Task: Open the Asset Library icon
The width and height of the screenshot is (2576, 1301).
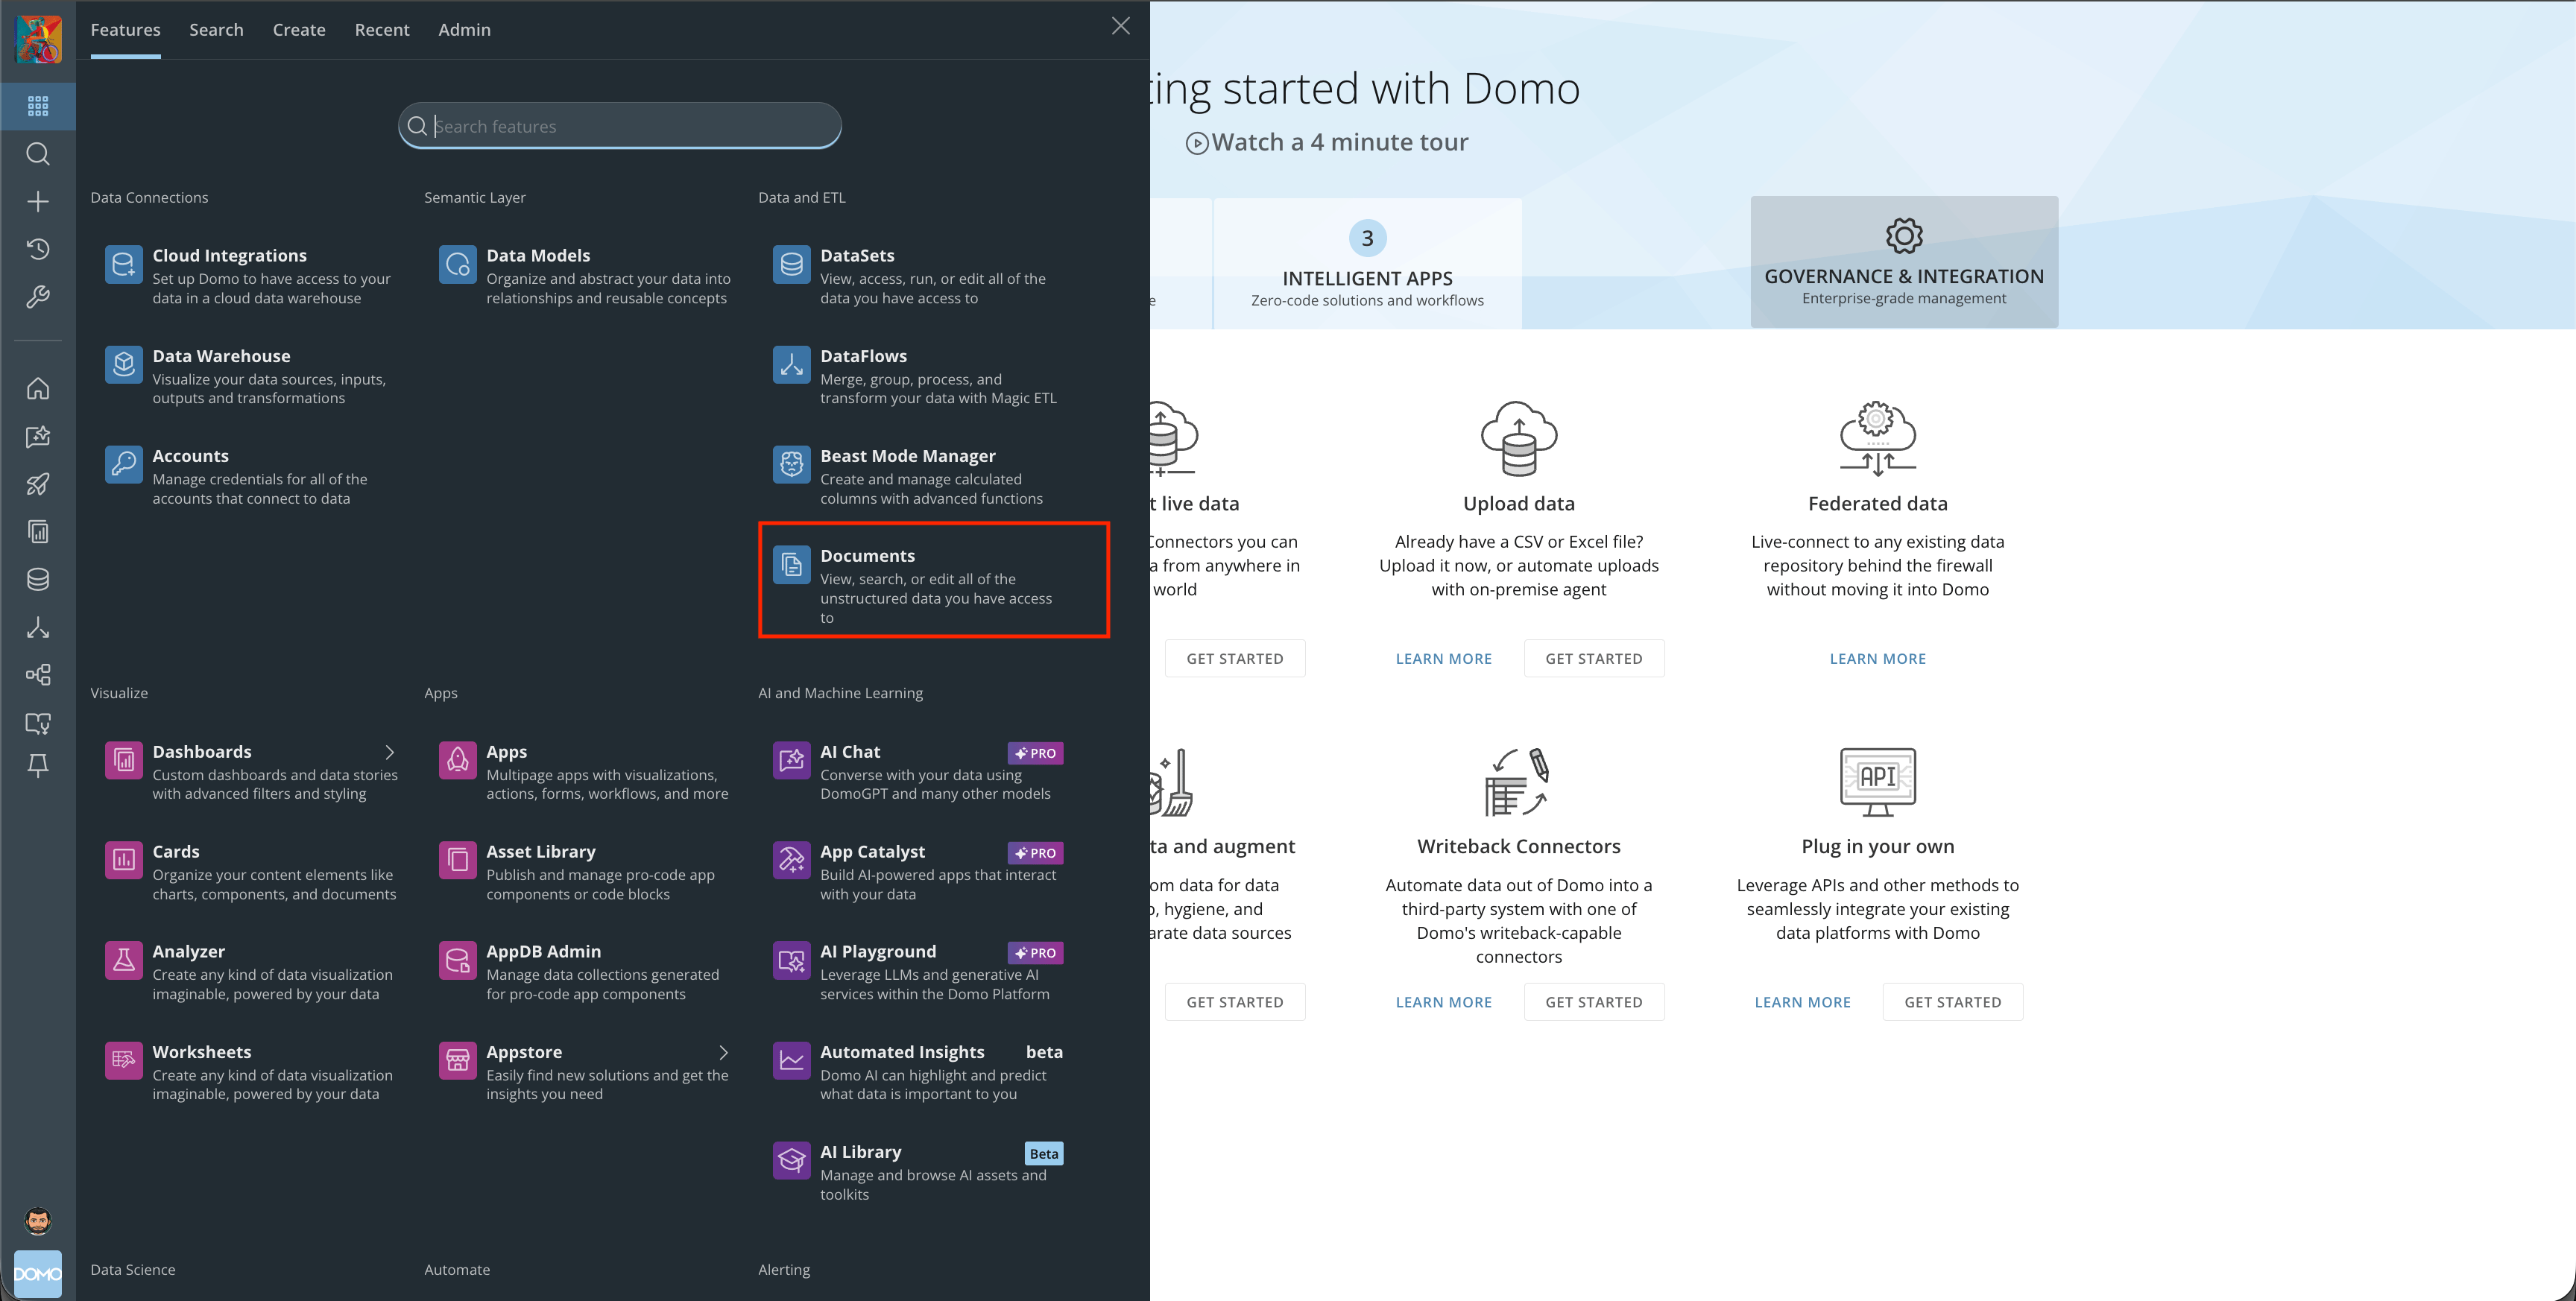Action: pyautogui.click(x=458, y=861)
